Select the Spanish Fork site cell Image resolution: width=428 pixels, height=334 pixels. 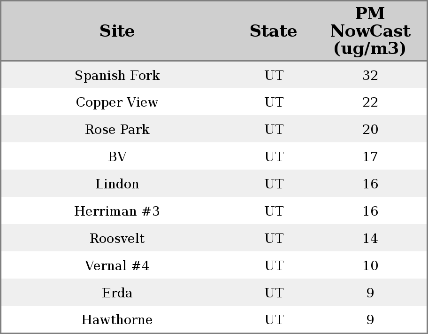coord(117,75)
